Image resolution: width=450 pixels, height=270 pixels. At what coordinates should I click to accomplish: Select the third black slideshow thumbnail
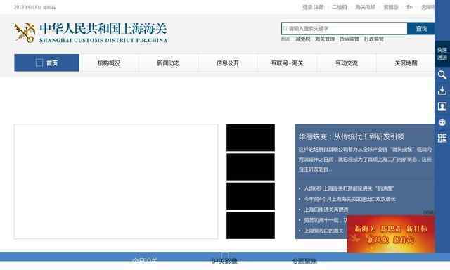[x=250, y=196]
